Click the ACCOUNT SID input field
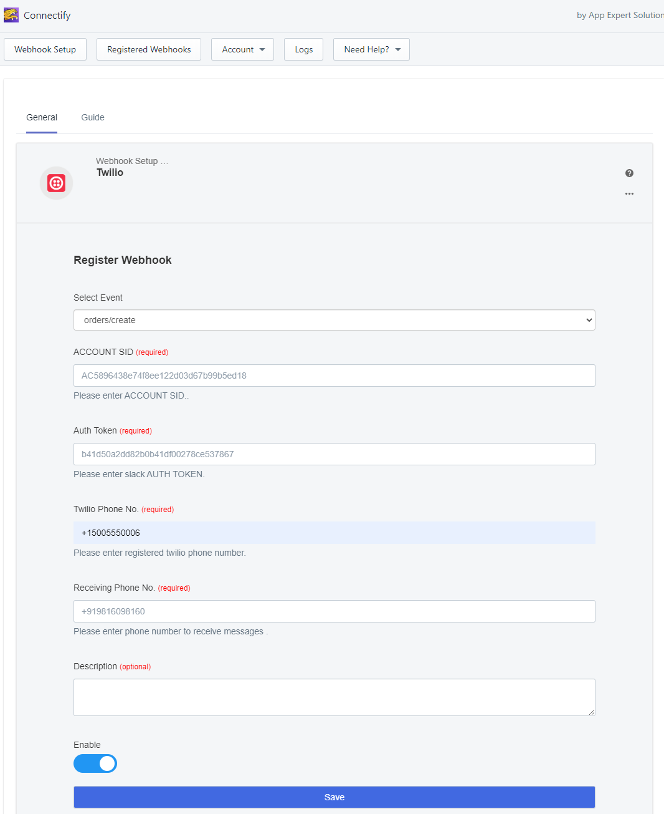664x814 pixels. tap(334, 376)
